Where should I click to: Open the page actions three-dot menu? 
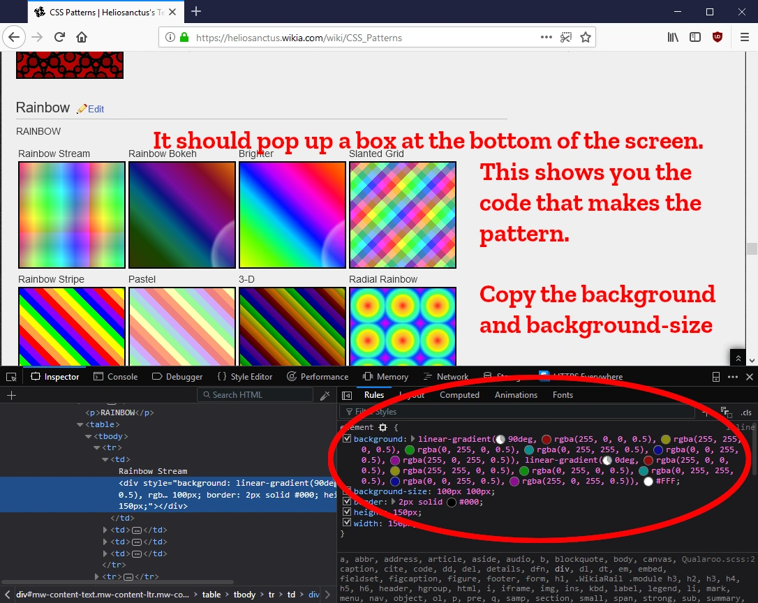(547, 37)
